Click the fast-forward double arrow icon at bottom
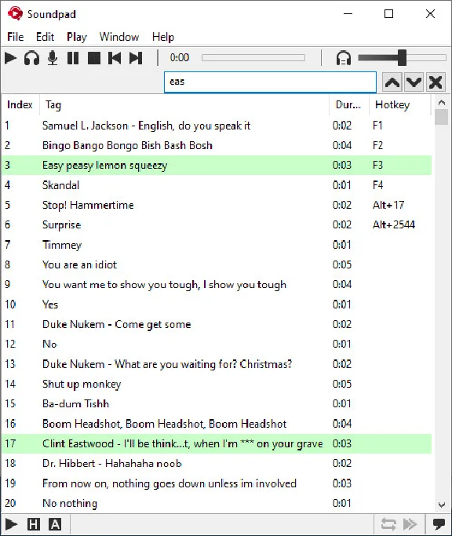 (x=410, y=524)
